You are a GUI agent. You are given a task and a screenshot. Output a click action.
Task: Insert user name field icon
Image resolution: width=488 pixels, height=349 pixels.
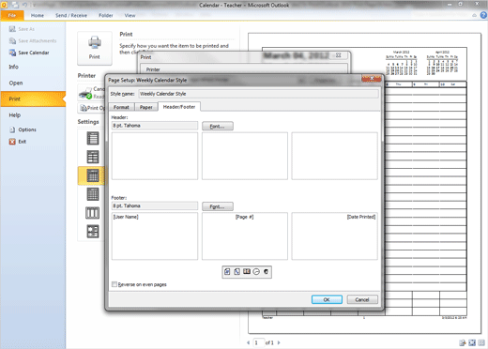(x=266, y=272)
